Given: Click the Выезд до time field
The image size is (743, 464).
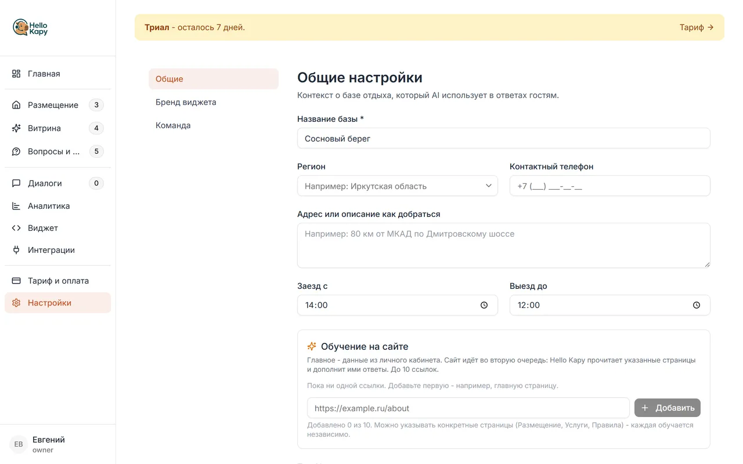Looking at the screenshot, I should pyautogui.click(x=610, y=305).
